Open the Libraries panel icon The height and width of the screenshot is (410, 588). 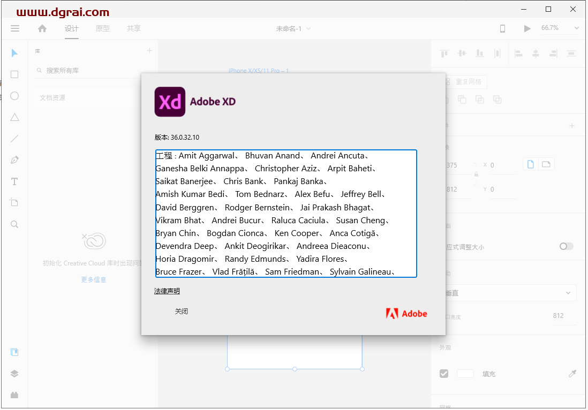[x=14, y=352]
